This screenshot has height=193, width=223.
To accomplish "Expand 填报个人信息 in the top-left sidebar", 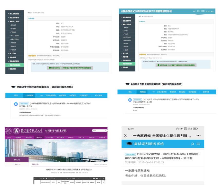I will [14, 21].
